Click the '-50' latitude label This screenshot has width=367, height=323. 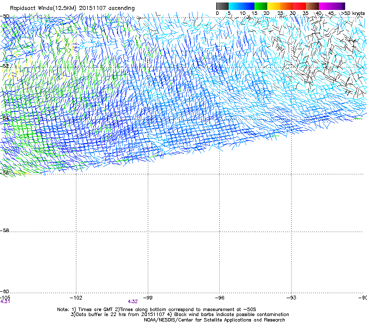pyautogui.click(x=4, y=16)
